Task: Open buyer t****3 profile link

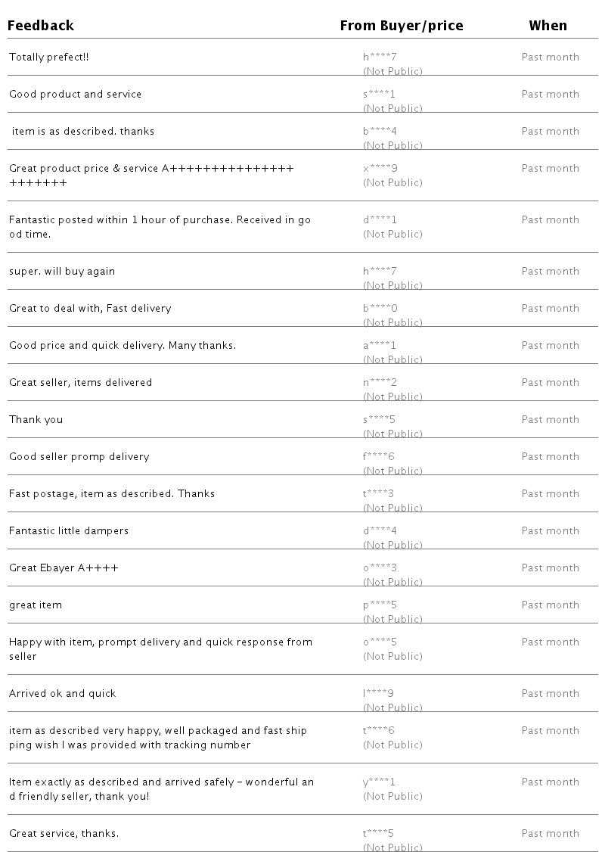Action: pyautogui.click(x=378, y=494)
